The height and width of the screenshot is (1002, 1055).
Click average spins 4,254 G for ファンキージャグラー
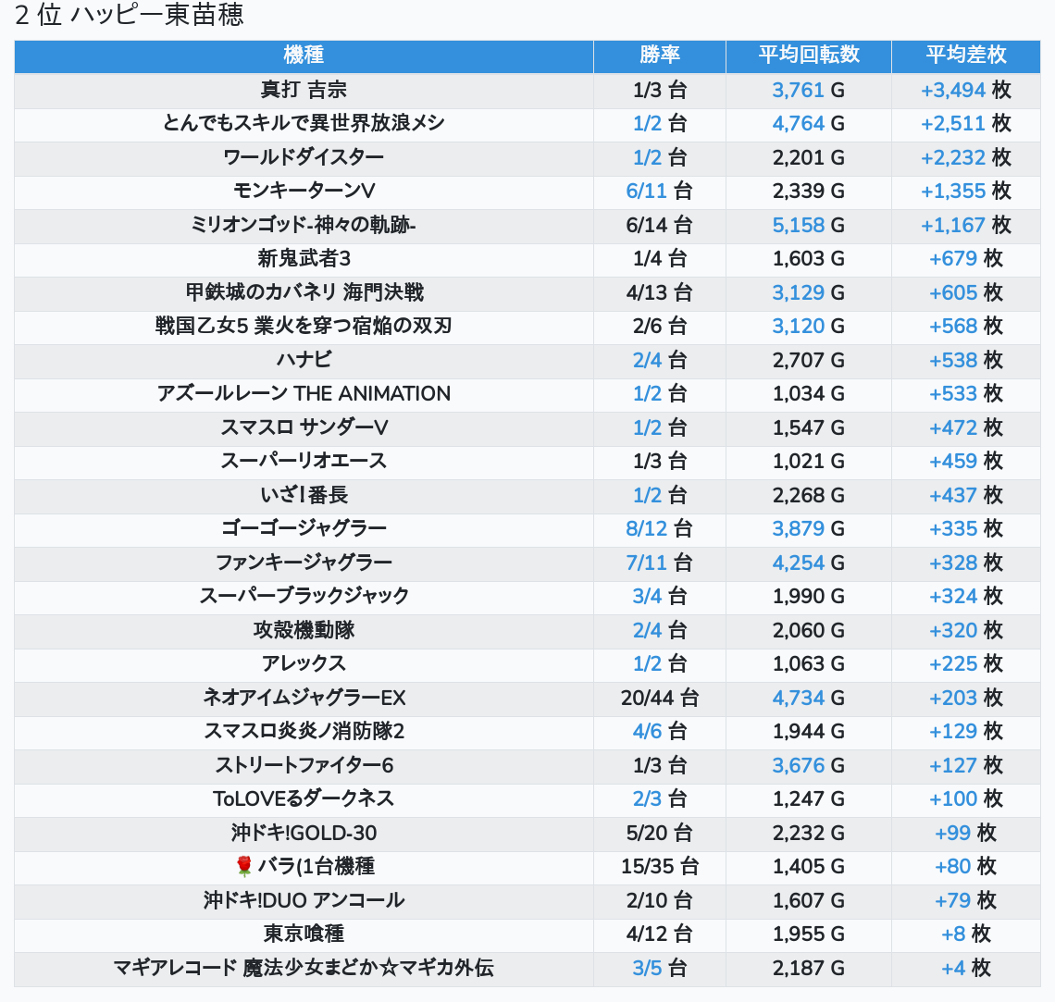click(x=808, y=563)
